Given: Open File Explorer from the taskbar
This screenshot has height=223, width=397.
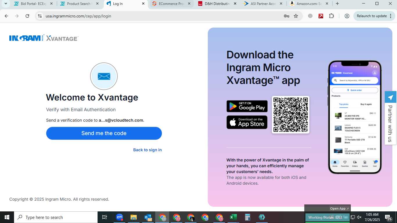Looking at the screenshot, I should pos(133,217).
